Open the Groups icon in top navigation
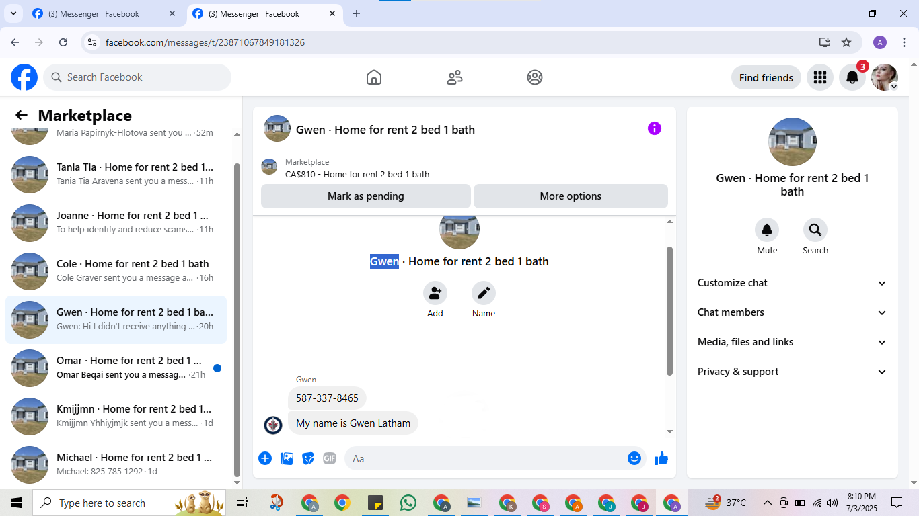The height and width of the screenshot is (516, 919). (535, 77)
